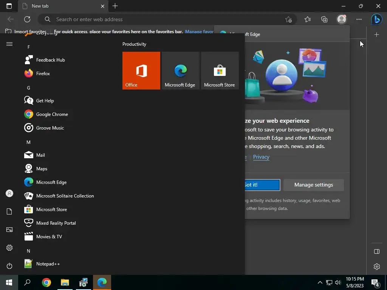Jump to letter M section header
Viewport: 387px width, 290px height.
(29, 142)
